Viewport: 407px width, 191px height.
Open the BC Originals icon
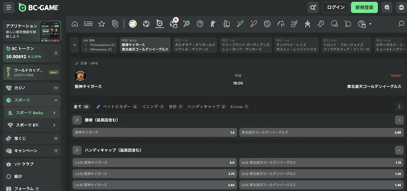point(160,24)
